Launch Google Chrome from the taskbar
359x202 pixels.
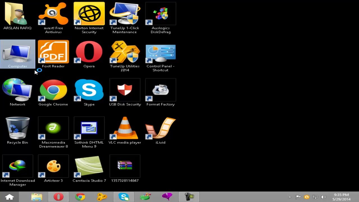pyautogui.click(x=80, y=197)
